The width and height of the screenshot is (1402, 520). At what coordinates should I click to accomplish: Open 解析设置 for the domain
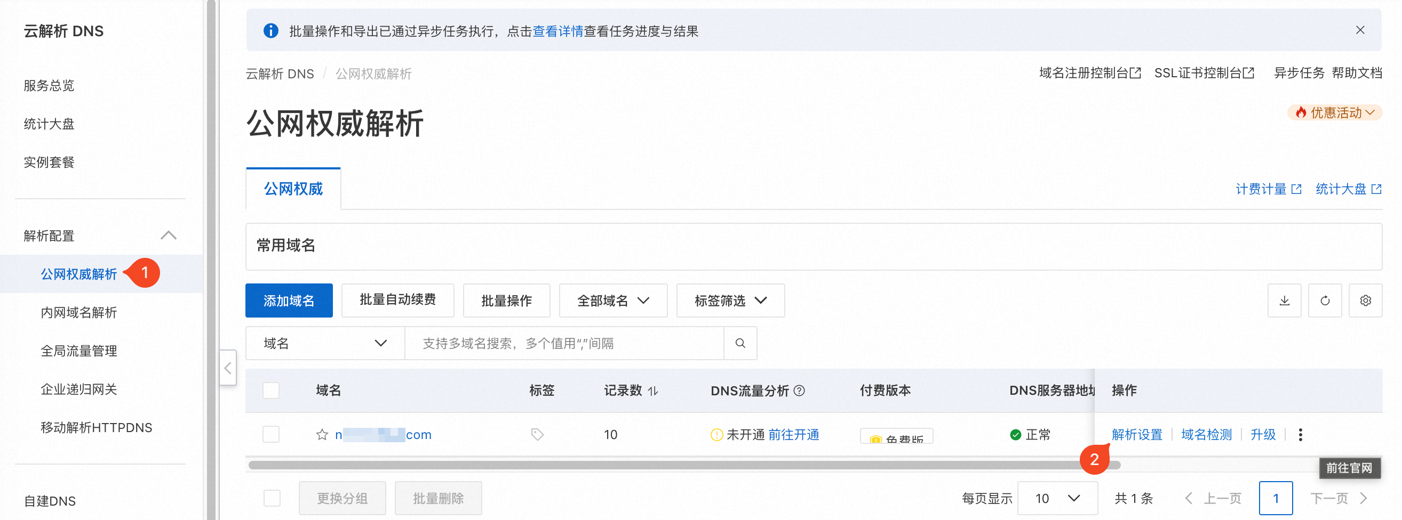click(1137, 435)
